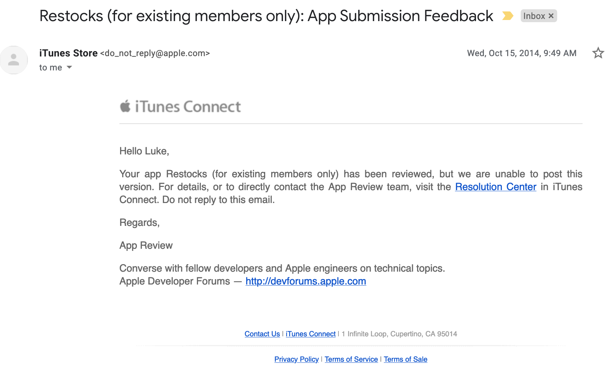Click the do_not_reply@apple.com sender address
Screen dimensions: 614x381
pos(155,53)
